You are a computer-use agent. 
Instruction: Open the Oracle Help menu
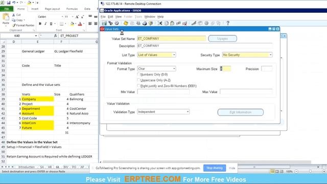[160, 17]
